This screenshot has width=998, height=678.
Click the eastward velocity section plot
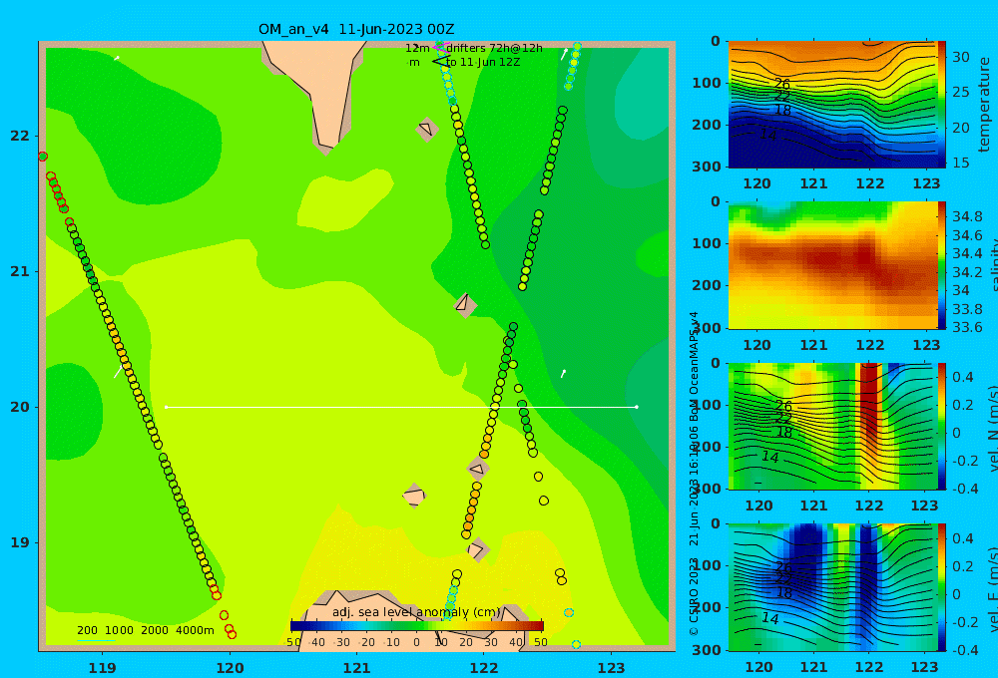(832, 587)
